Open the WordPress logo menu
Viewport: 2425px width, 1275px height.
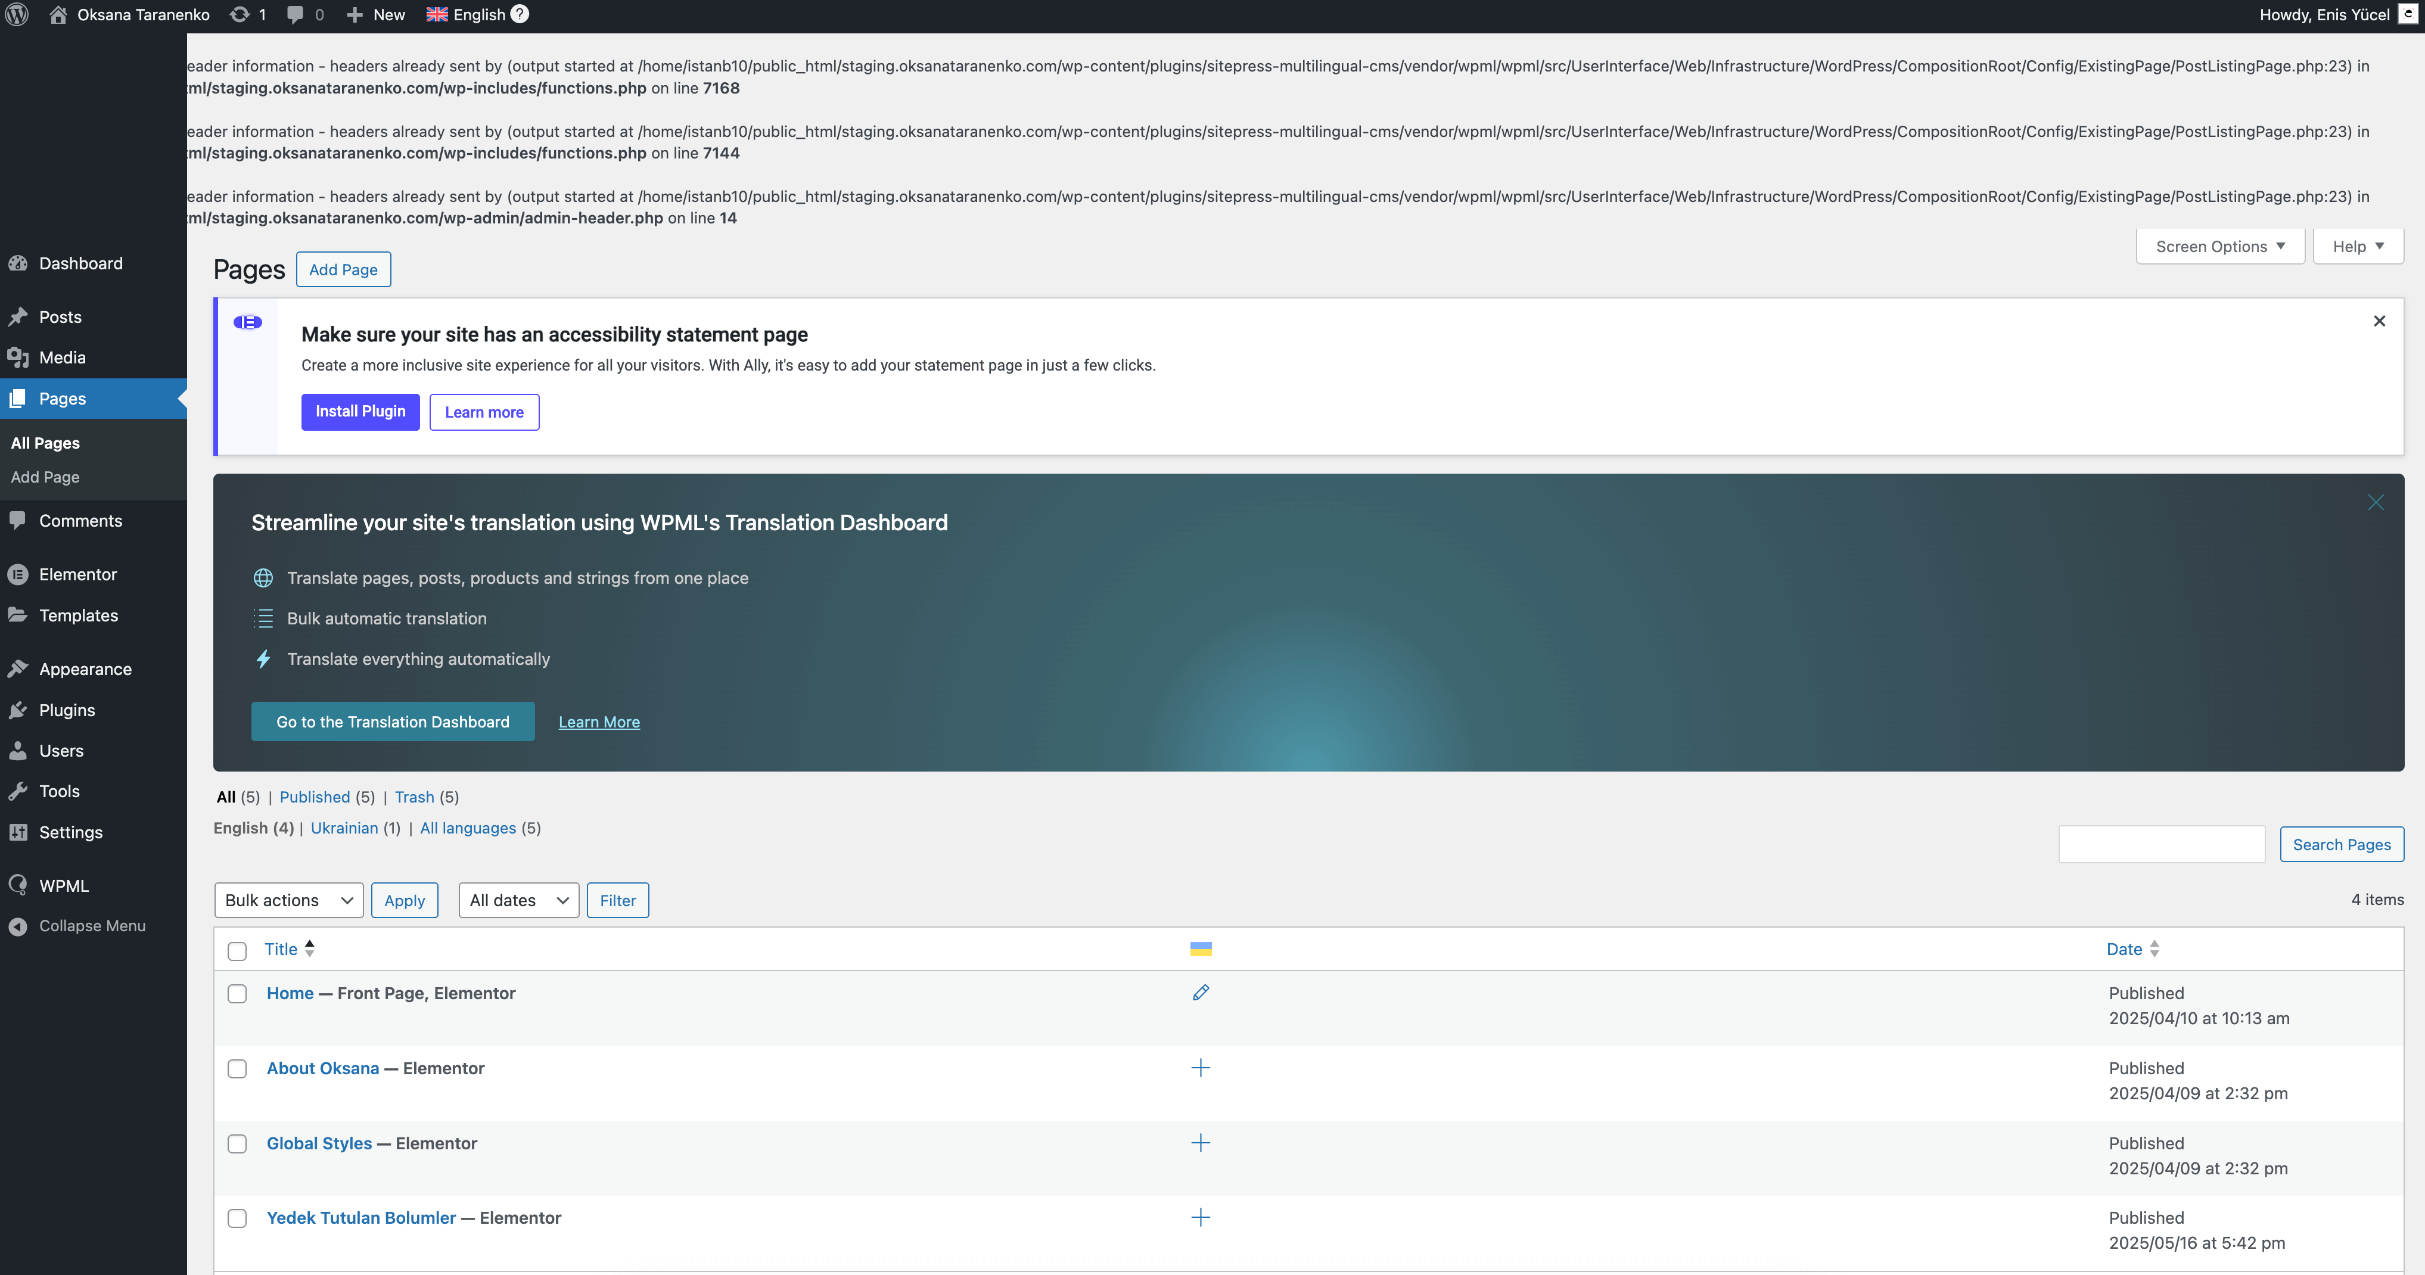point(17,15)
